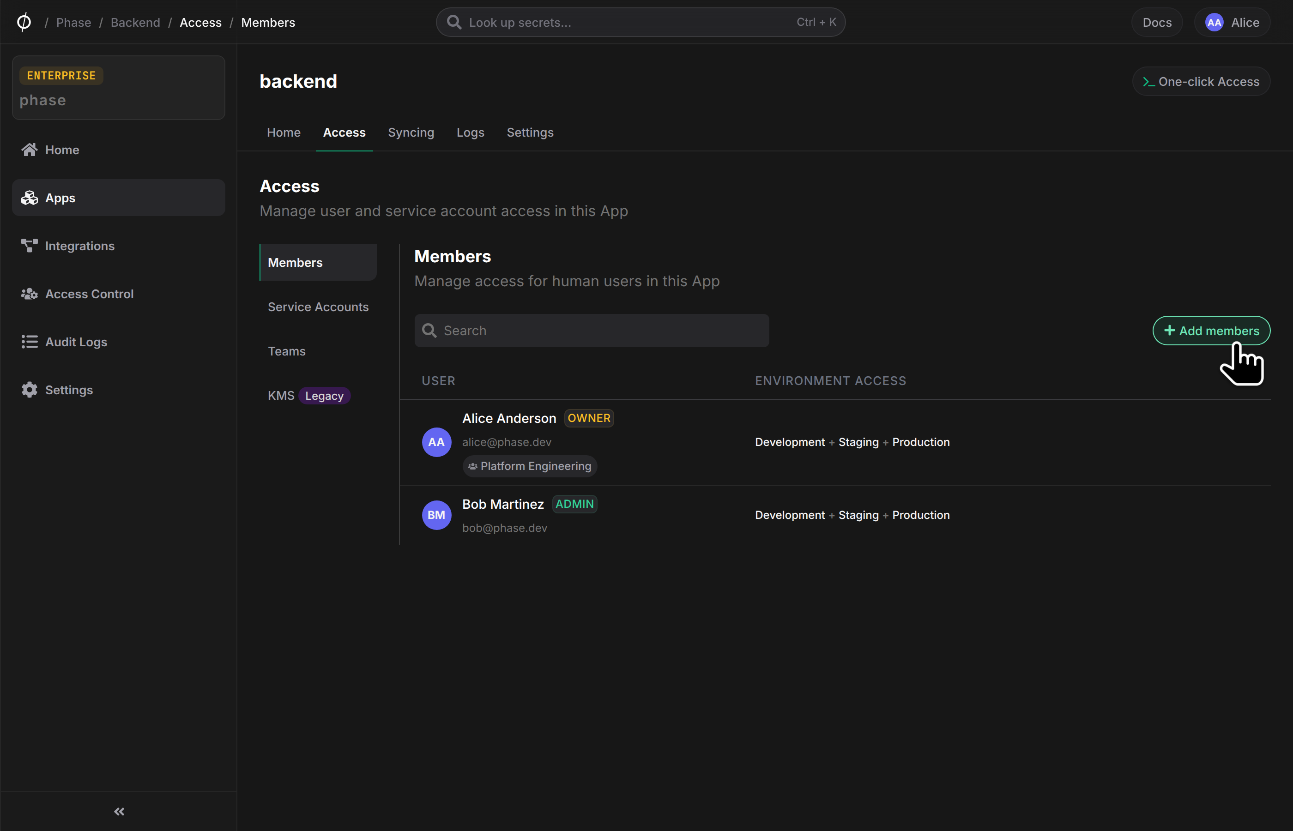Click the Add members button
The height and width of the screenshot is (831, 1293).
[x=1211, y=330]
